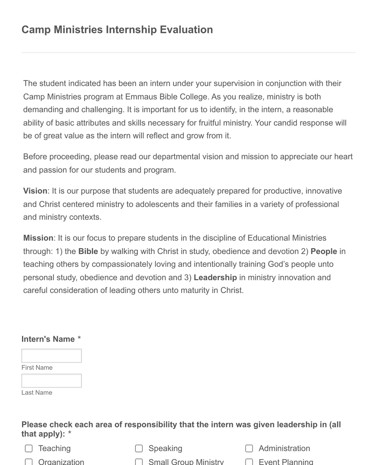Click the Camp Ministries Internship Evaluation heading
377x465 pixels.
point(117,30)
